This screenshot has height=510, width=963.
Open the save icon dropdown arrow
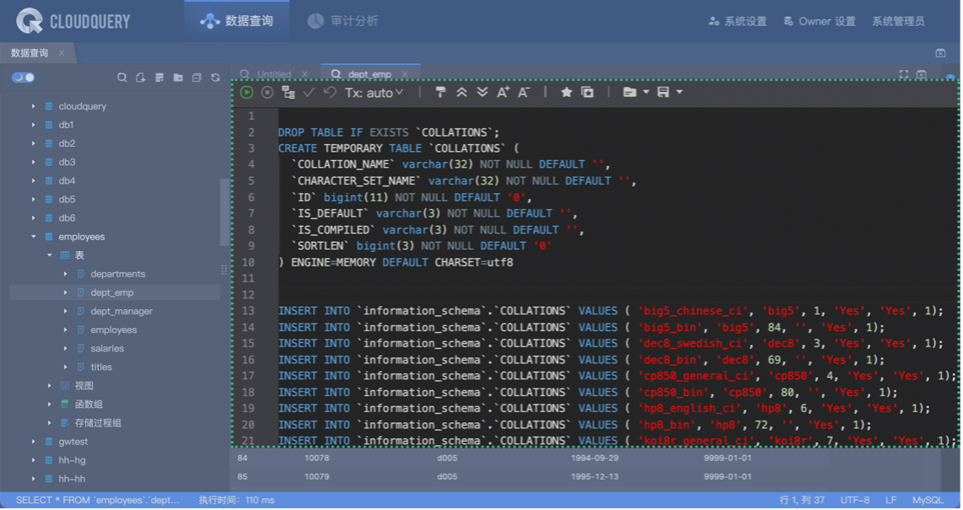680,92
